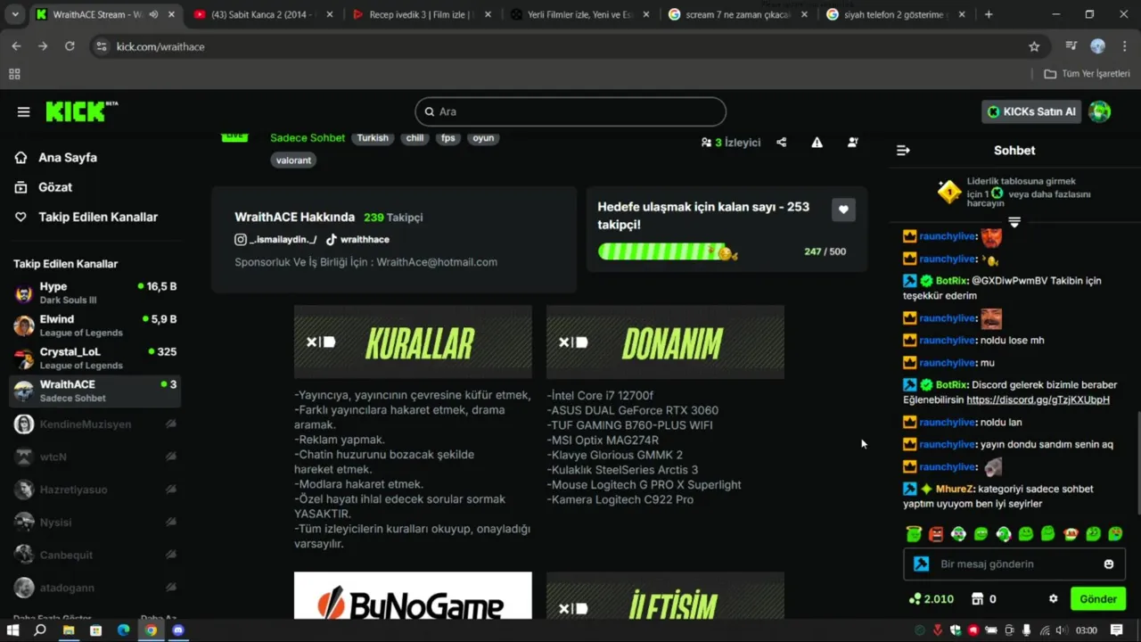The width and height of the screenshot is (1141, 642).
Task: Switch to siyah telefon 2 gösterime tab
Action: (x=896, y=14)
